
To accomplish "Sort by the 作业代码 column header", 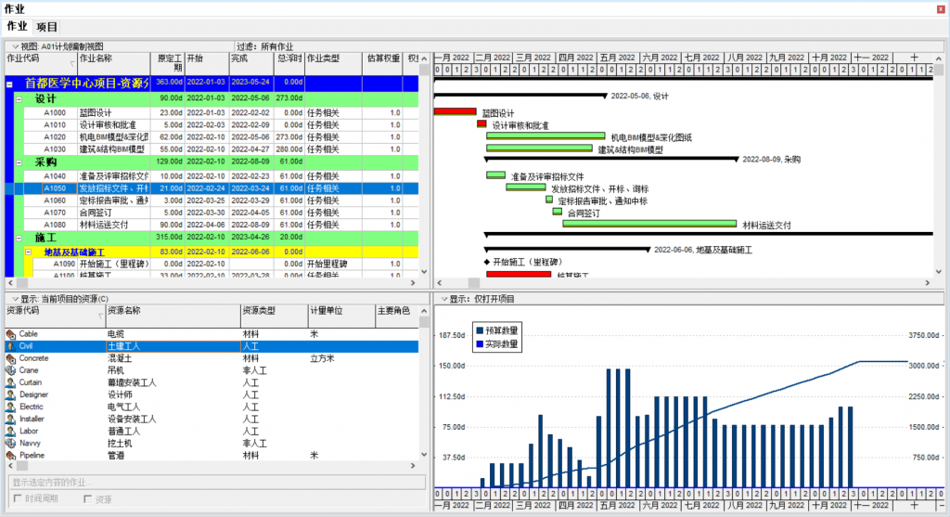I will (x=41, y=63).
